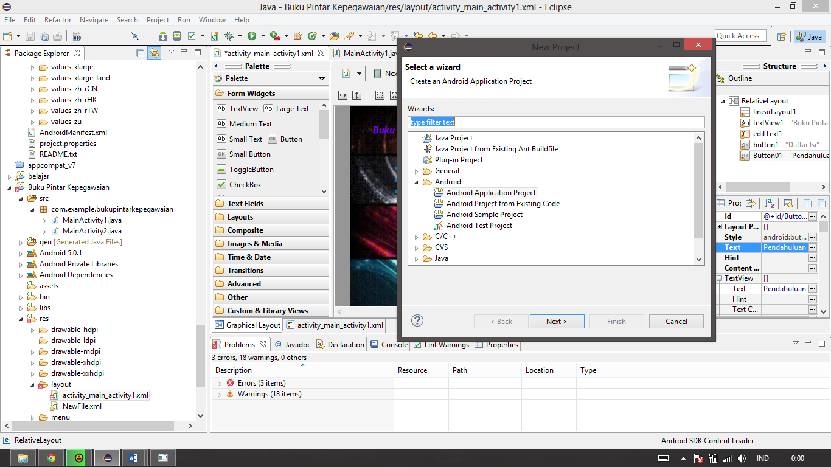Click the Restore Default Value properties icon

click(x=788, y=204)
